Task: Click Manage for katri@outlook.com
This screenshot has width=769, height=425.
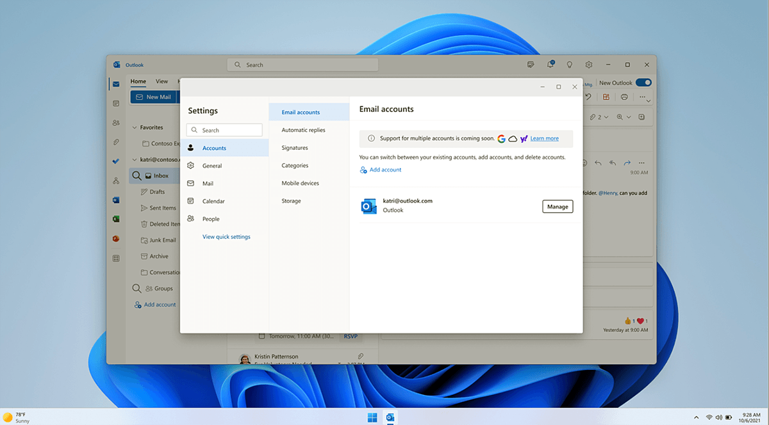Action: pos(558,207)
